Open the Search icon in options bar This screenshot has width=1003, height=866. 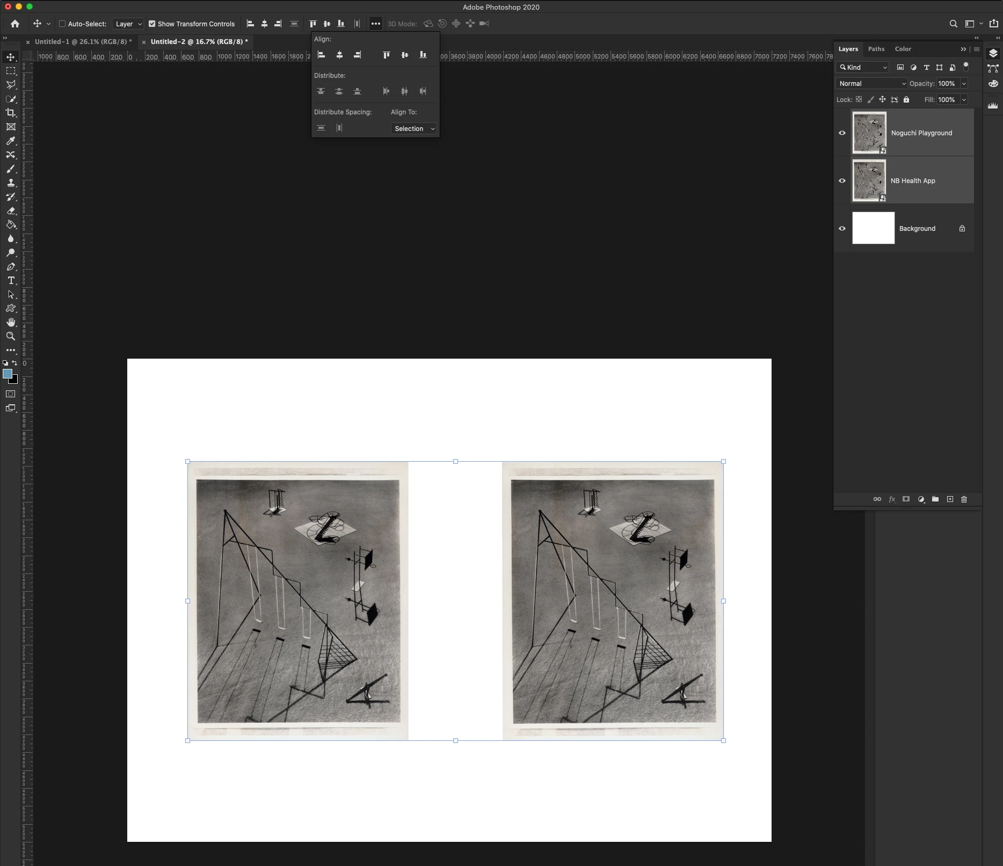[x=954, y=24]
